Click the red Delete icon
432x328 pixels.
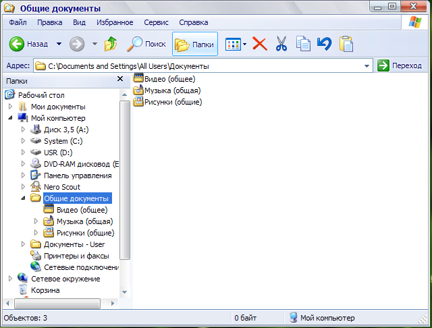259,44
